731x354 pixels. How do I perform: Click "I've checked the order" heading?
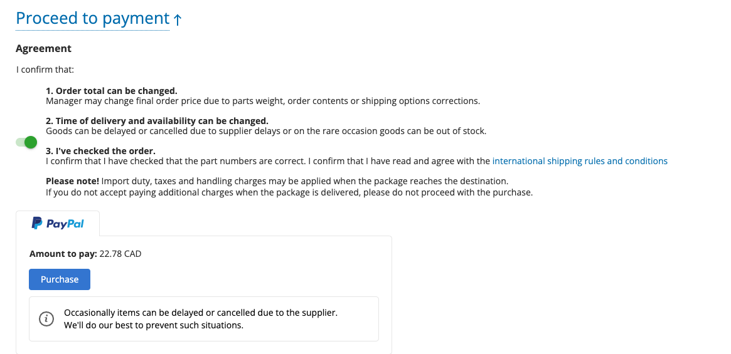[100, 151]
